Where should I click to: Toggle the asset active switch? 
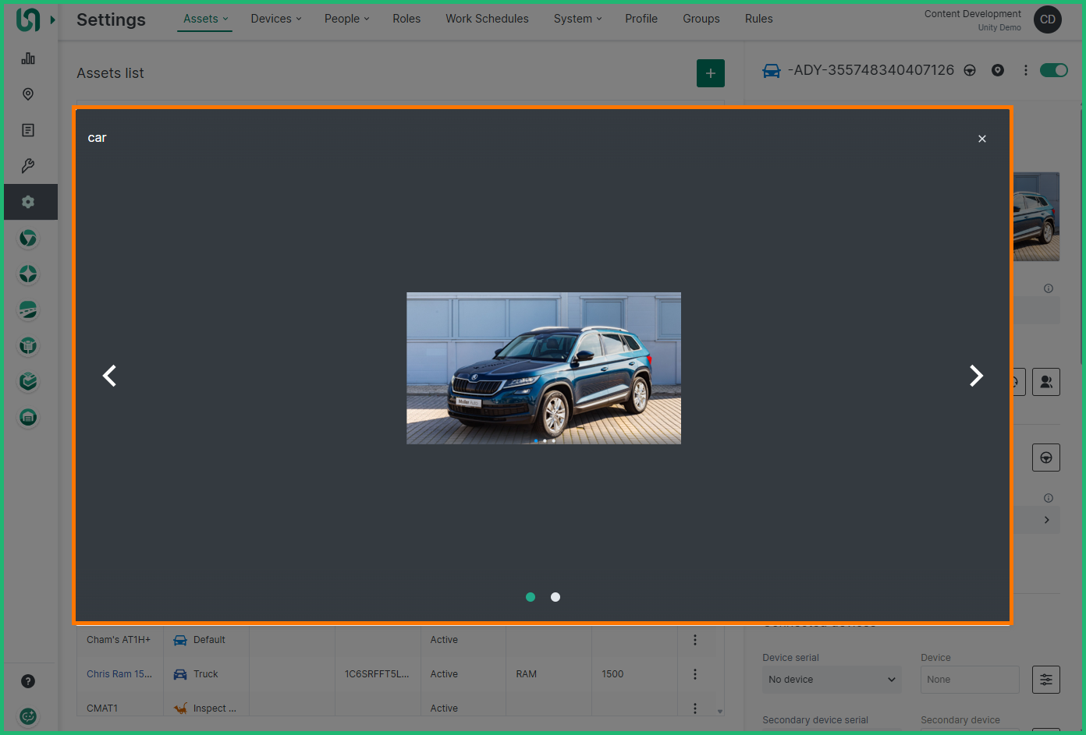coord(1053,70)
